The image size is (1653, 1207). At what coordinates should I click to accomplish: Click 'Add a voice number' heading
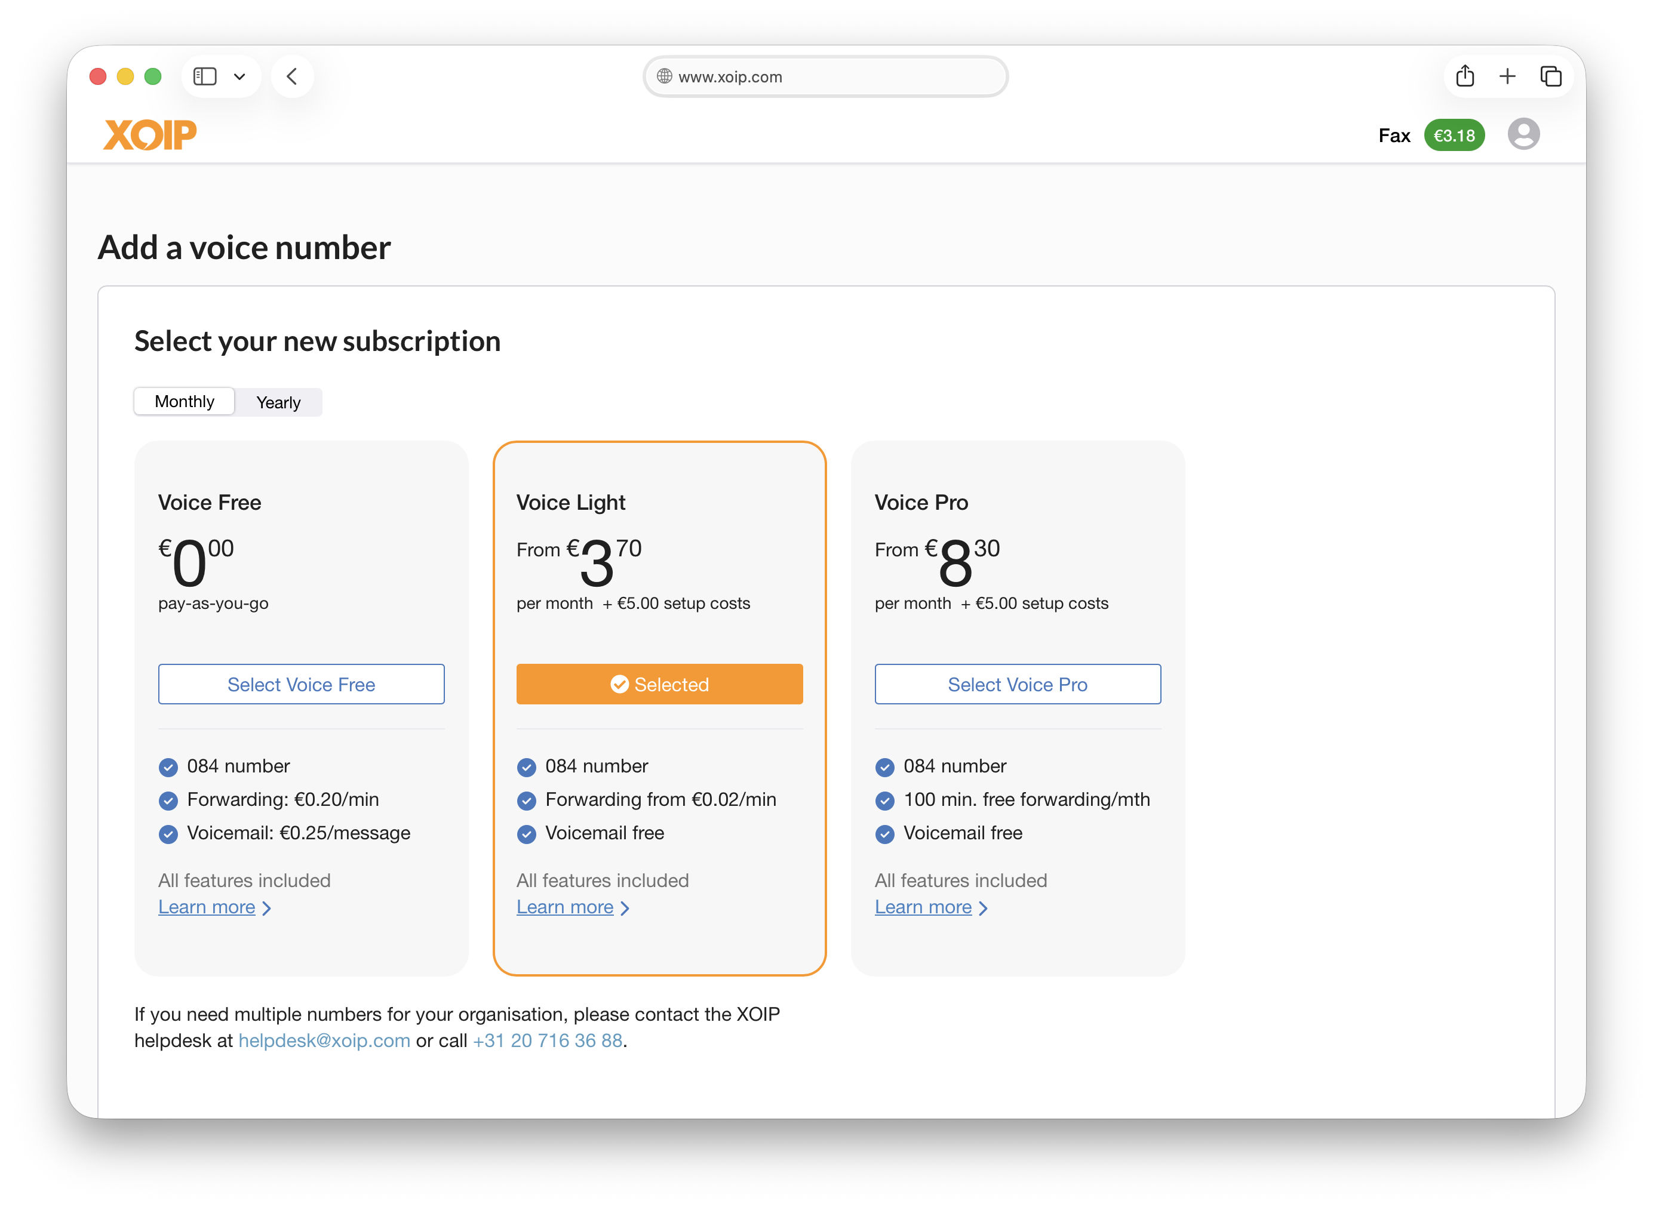[244, 248]
